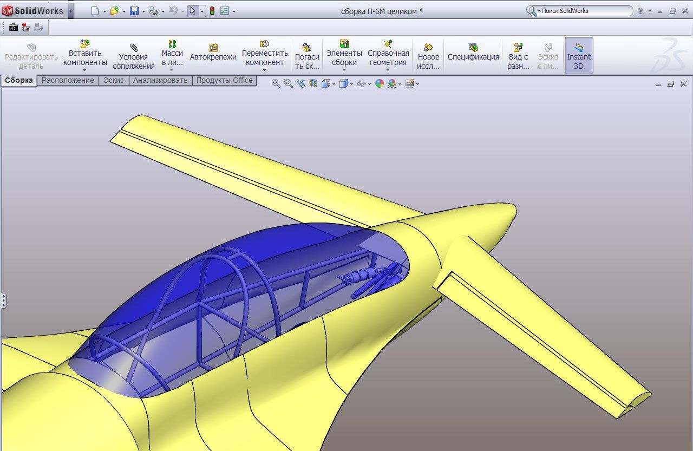Open the display style cube dropdown

(x=351, y=84)
